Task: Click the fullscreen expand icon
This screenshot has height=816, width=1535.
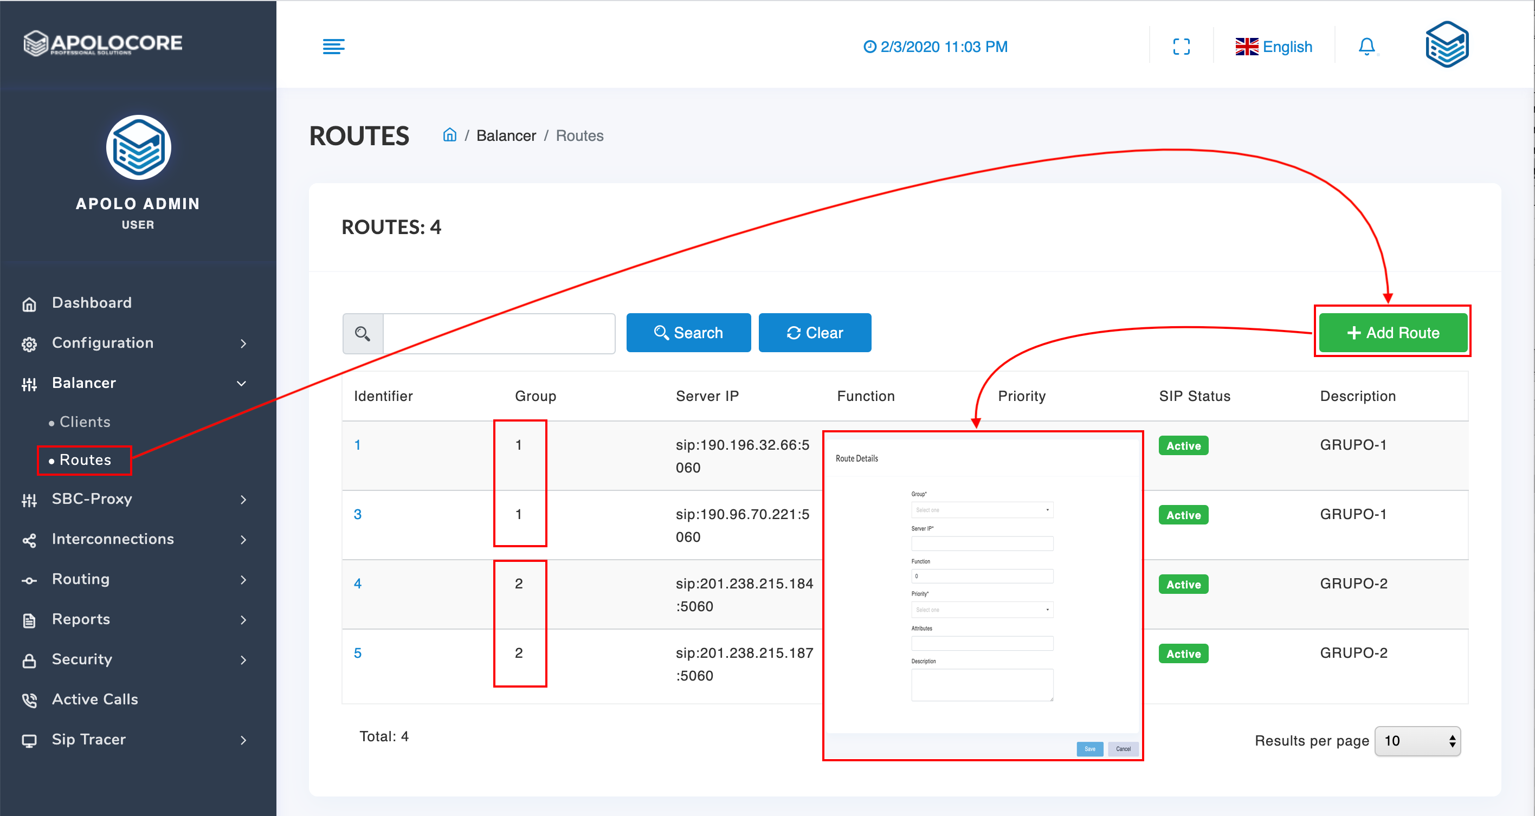Action: coord(1181,47)
